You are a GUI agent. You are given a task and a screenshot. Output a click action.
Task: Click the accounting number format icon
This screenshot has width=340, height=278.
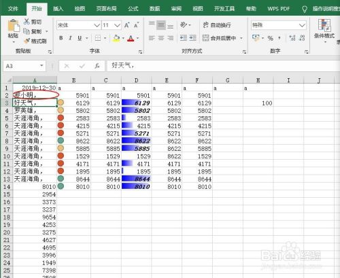tap(256, 38)
